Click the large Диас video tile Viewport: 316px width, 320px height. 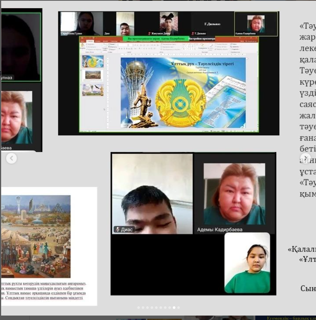(x=152, y=194)
